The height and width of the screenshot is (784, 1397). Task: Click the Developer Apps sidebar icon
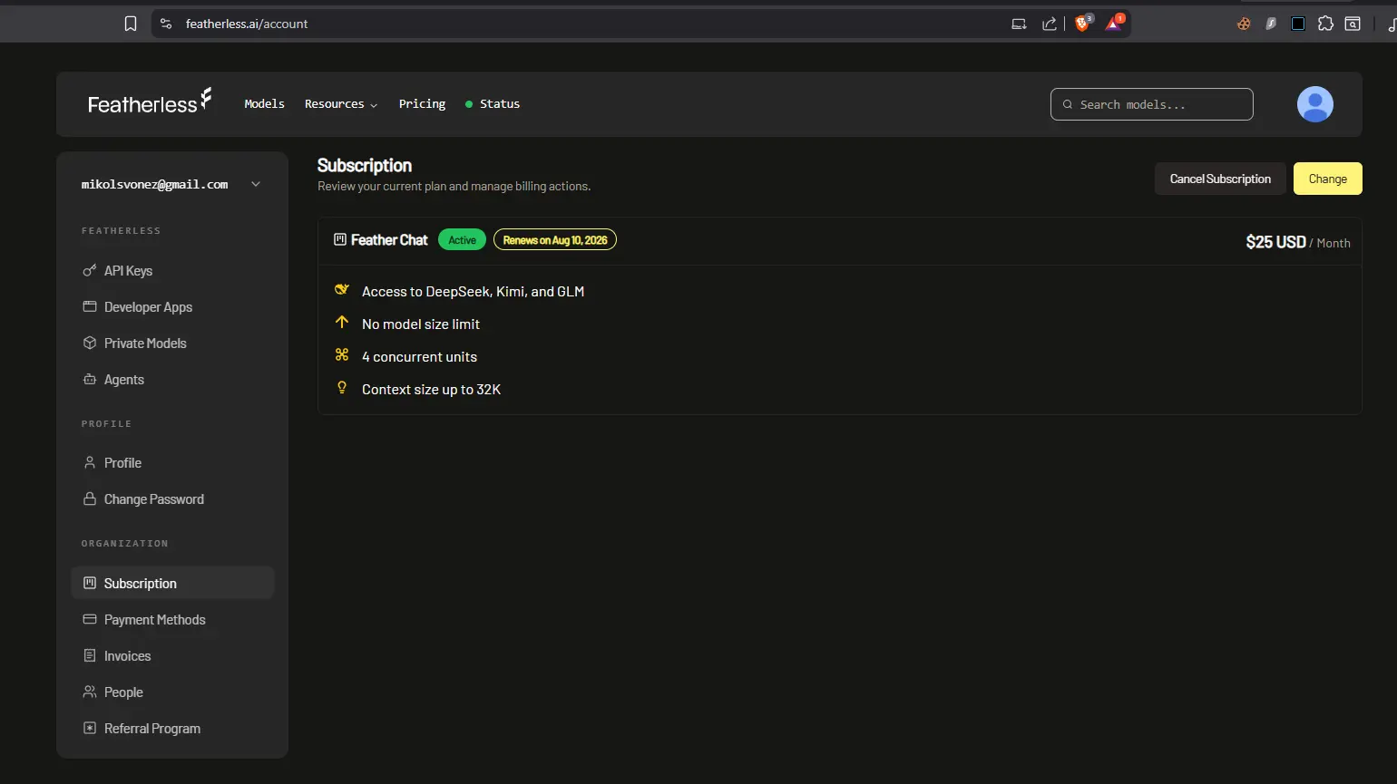click(90, 306)
